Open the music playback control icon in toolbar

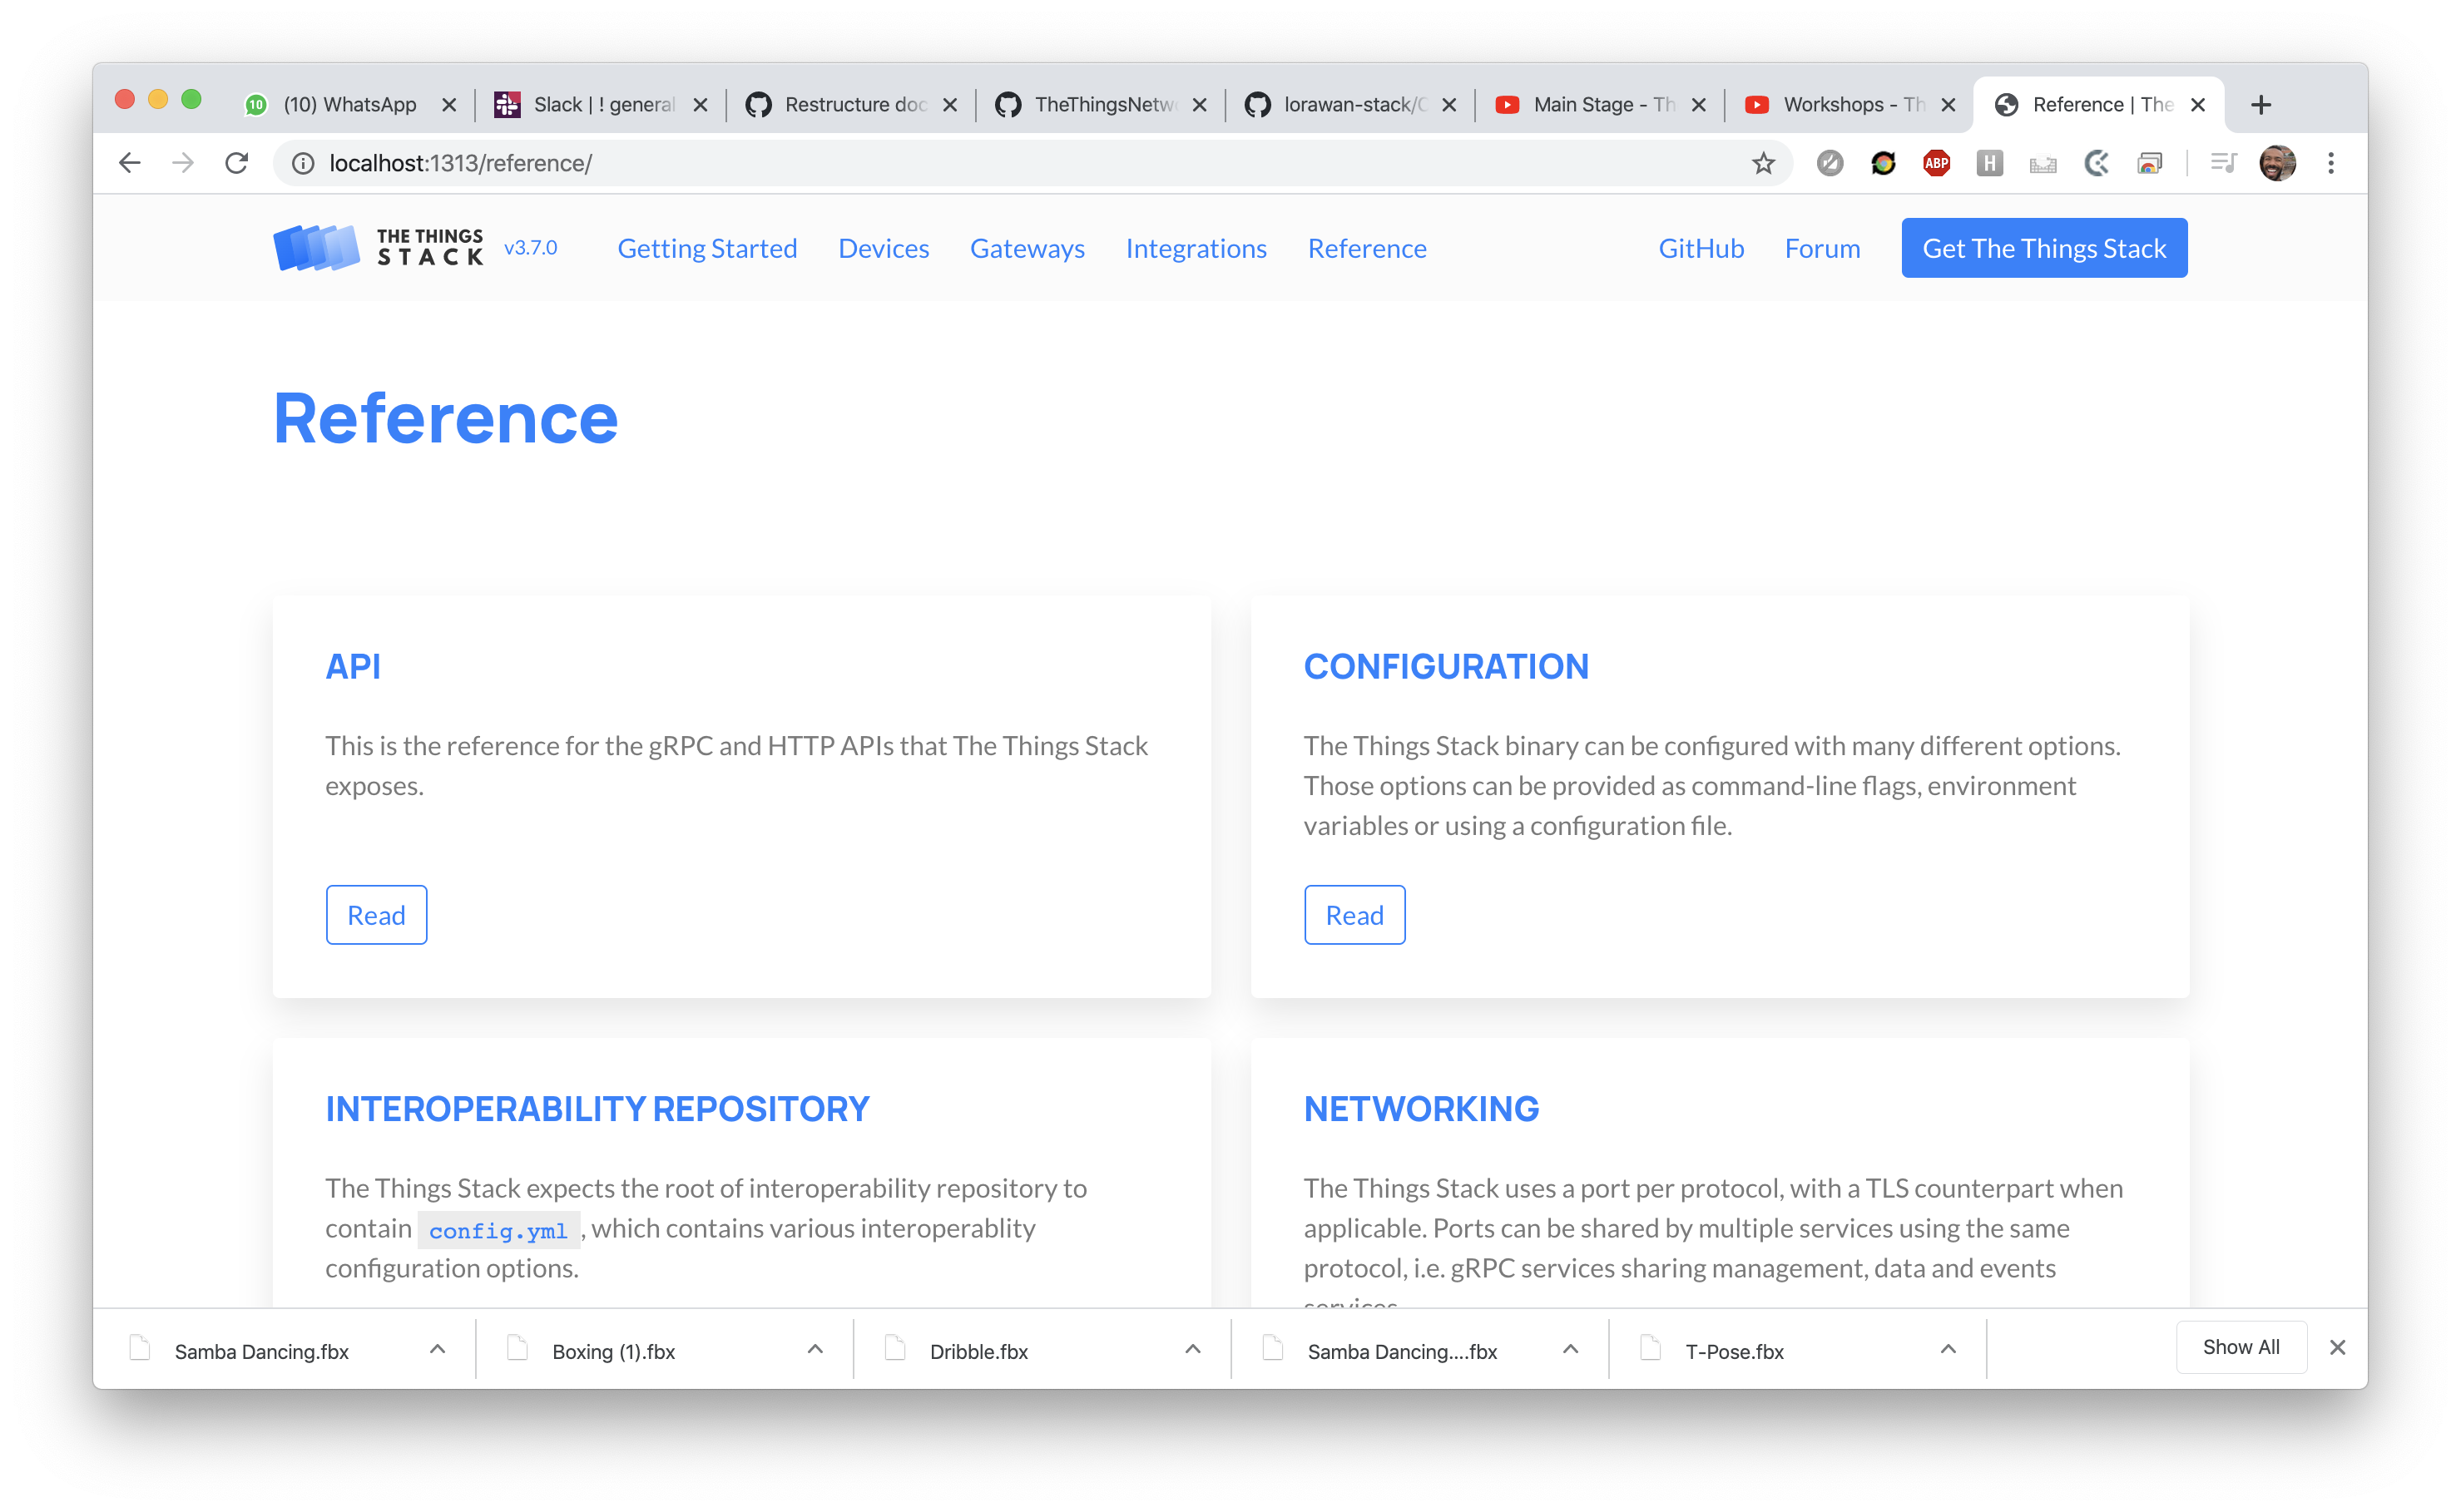click(x=2223, y=162)
